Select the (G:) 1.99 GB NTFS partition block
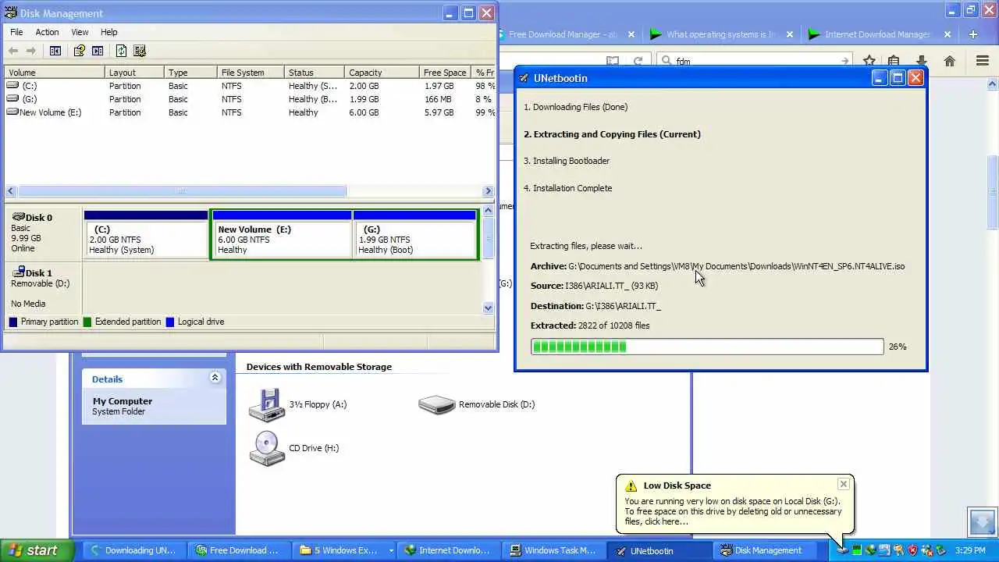The height and width of the screenshot is (562, 999). [414, 234]
